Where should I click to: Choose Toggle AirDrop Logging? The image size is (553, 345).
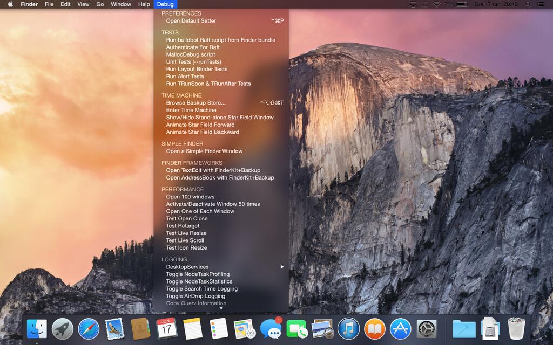coord(221,296)
